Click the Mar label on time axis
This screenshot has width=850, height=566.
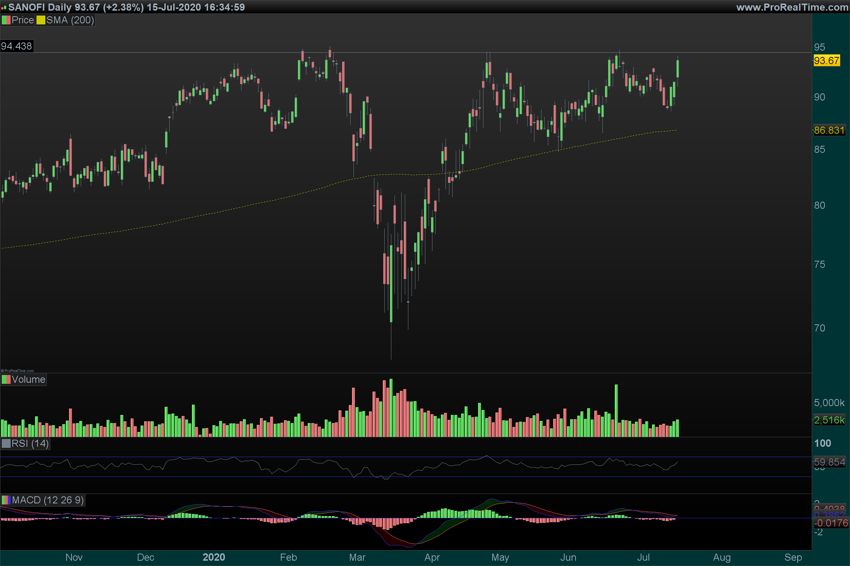357,558
